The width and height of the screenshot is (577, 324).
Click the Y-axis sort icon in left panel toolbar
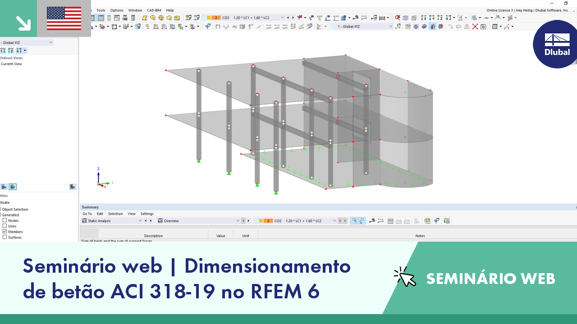(x=3, y=50)
